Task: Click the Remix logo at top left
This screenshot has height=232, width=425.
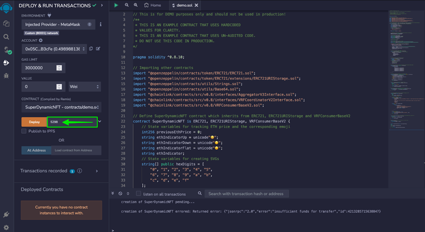Action: pyautogui.click(x=6, y=8)
